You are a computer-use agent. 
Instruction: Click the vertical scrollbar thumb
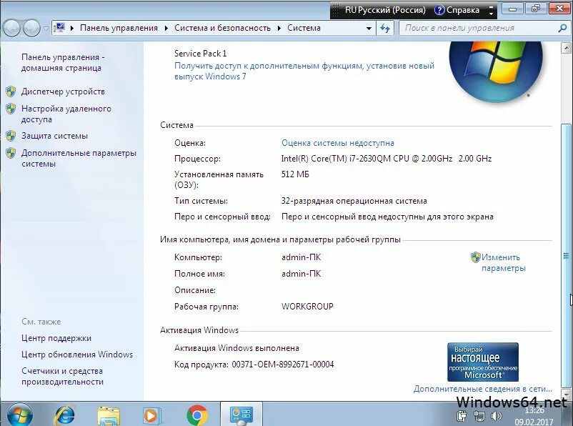tap(566, 256)
